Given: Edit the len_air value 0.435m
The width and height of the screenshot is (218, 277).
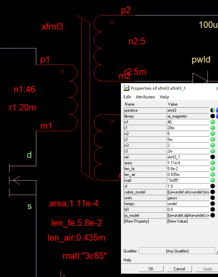Looking at the screenshot, I should (x=188, y=175).
